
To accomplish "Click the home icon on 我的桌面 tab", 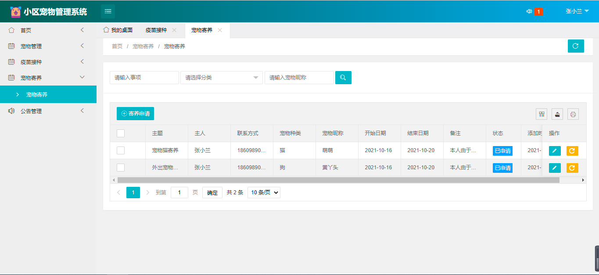I will (x=106, y=30).
